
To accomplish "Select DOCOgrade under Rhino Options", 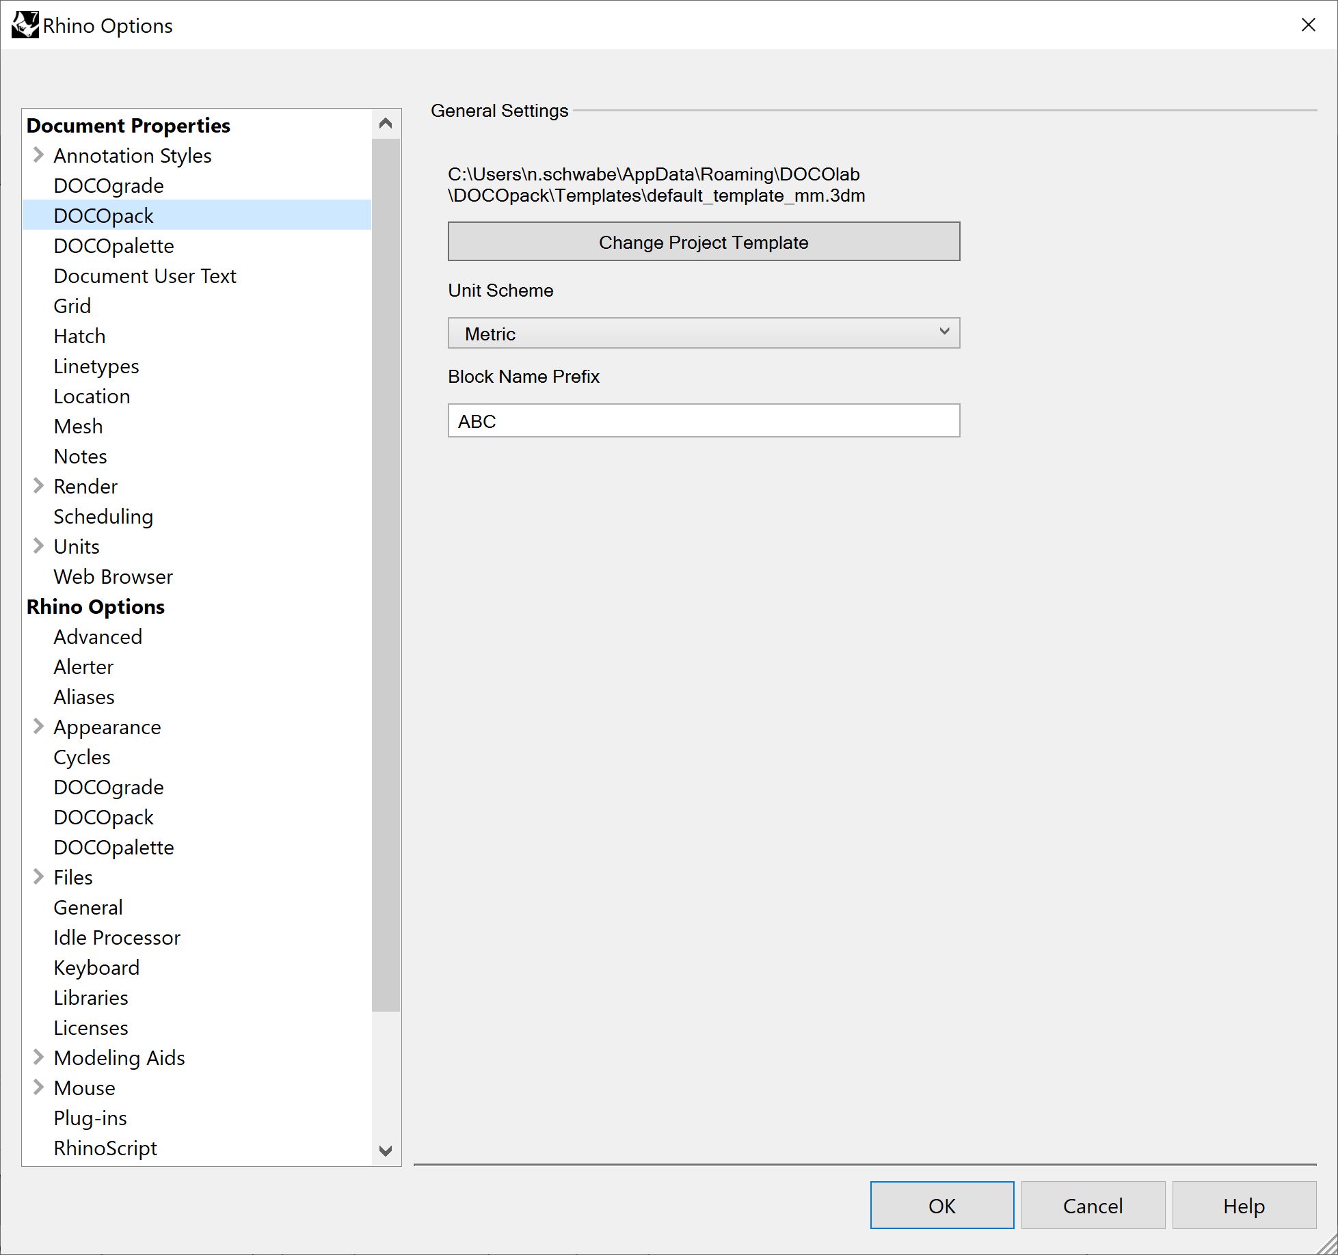I will (x=109, y=787).
